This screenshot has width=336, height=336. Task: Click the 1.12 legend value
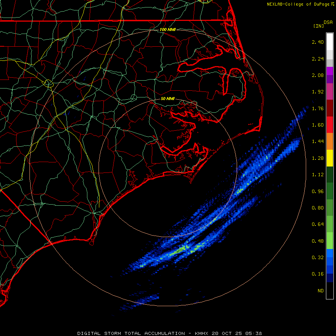(318, 175)
